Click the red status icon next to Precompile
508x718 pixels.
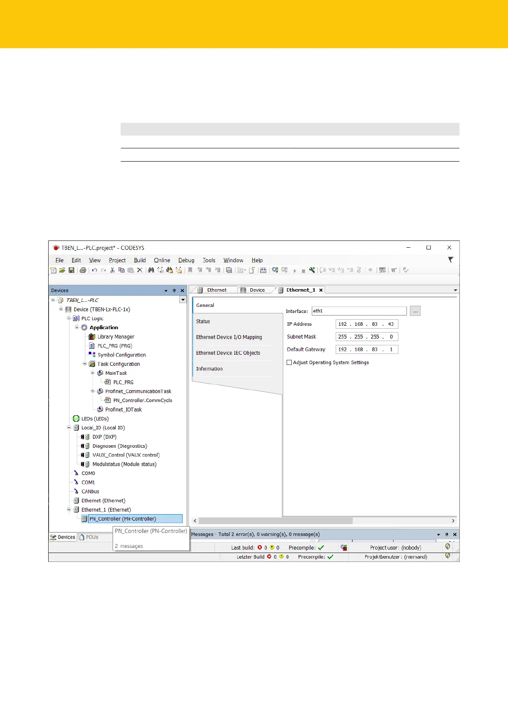(x=344, y=548)
